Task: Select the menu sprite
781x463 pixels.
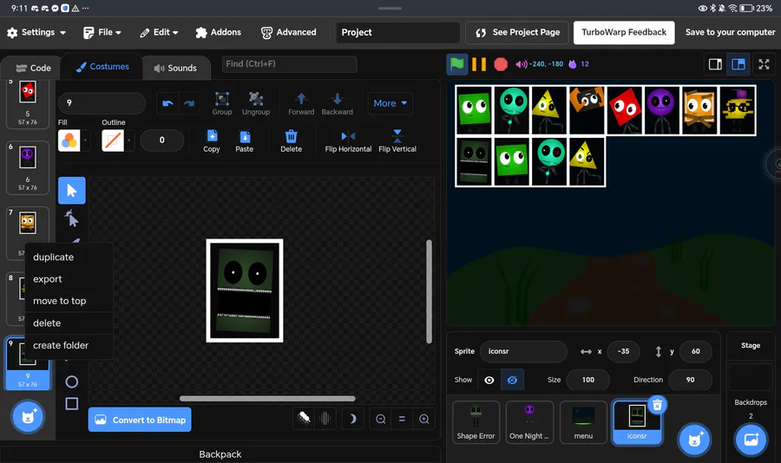Action: pos(583,422)
